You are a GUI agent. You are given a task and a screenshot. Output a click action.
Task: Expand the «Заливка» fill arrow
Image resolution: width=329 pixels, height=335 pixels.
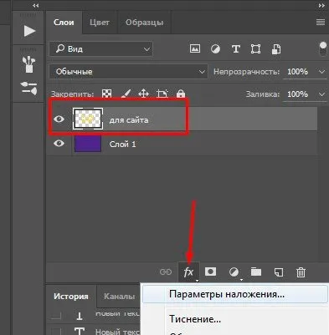coord(321,94)
